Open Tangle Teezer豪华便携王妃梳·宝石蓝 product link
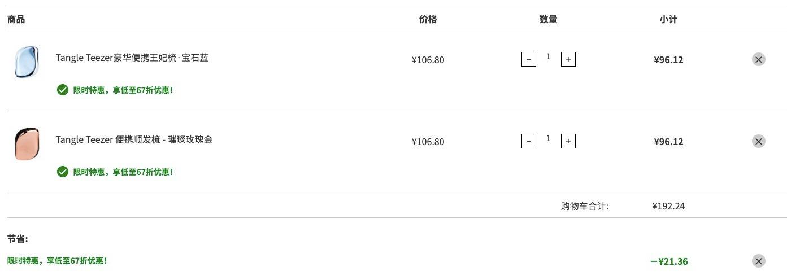787x280 pixels. click(x=132, y=58)
